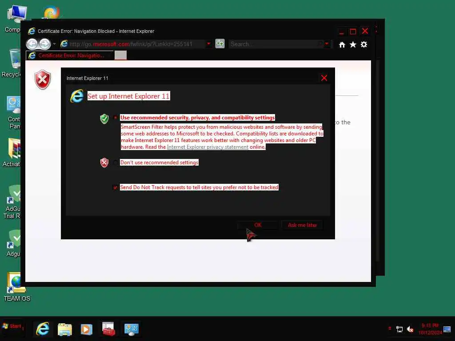Expand the address bar autocomplete dropdown
The image size is (455, 341).
pos(209,44)
